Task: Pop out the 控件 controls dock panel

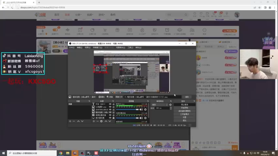Action: pos(194,101)
